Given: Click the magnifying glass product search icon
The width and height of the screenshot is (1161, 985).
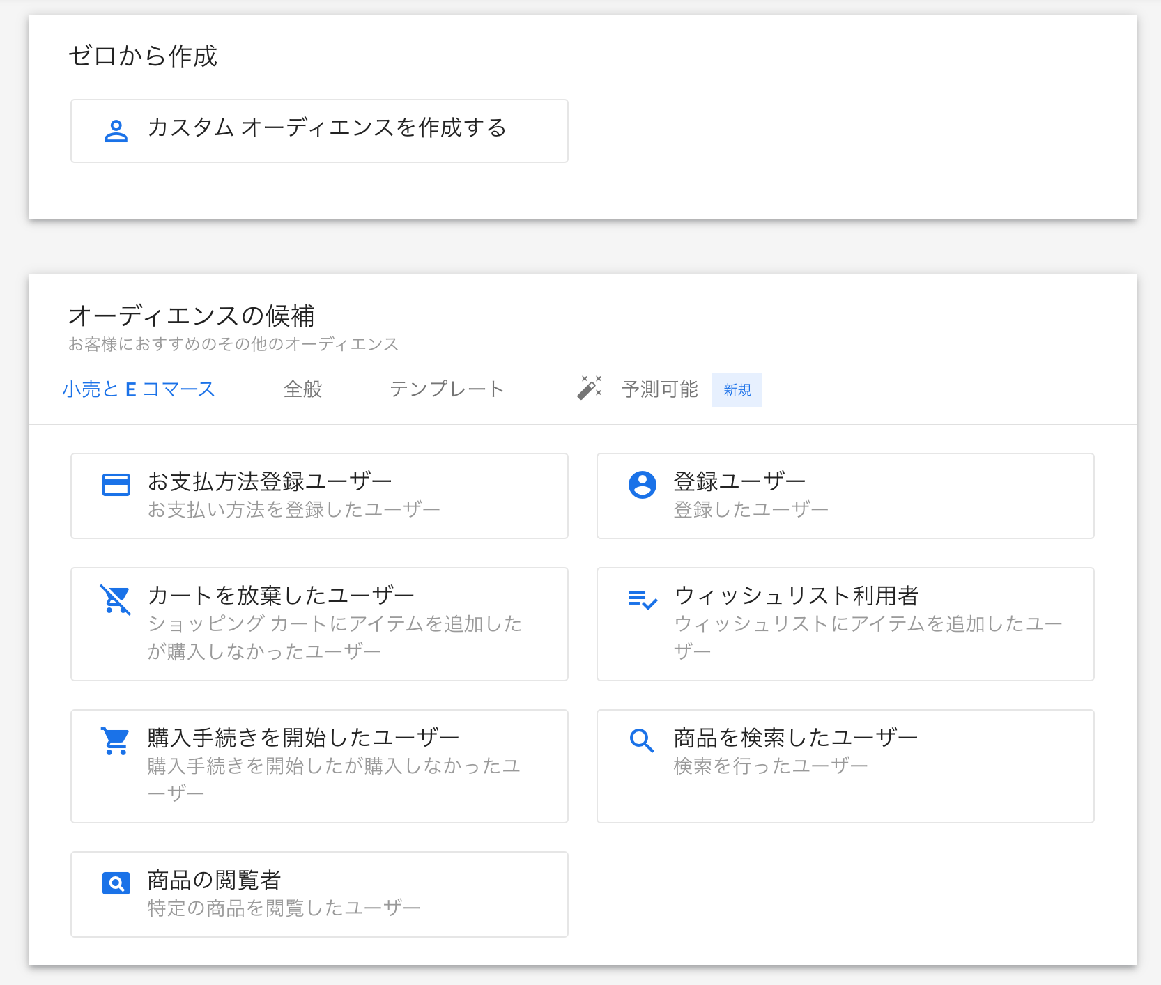Looking at the screenshot, I should click(x=642, y=740).
